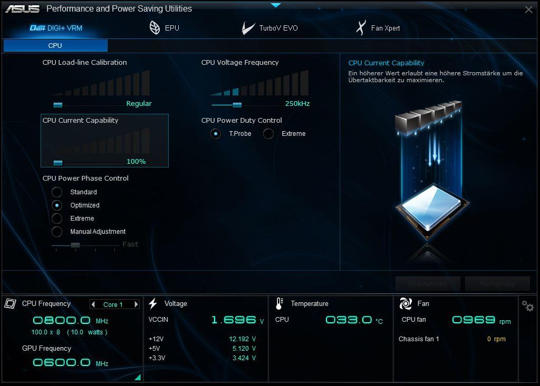Click the DIGI+ logo icon
Screen dimensions: 540x386
[37, 28]
